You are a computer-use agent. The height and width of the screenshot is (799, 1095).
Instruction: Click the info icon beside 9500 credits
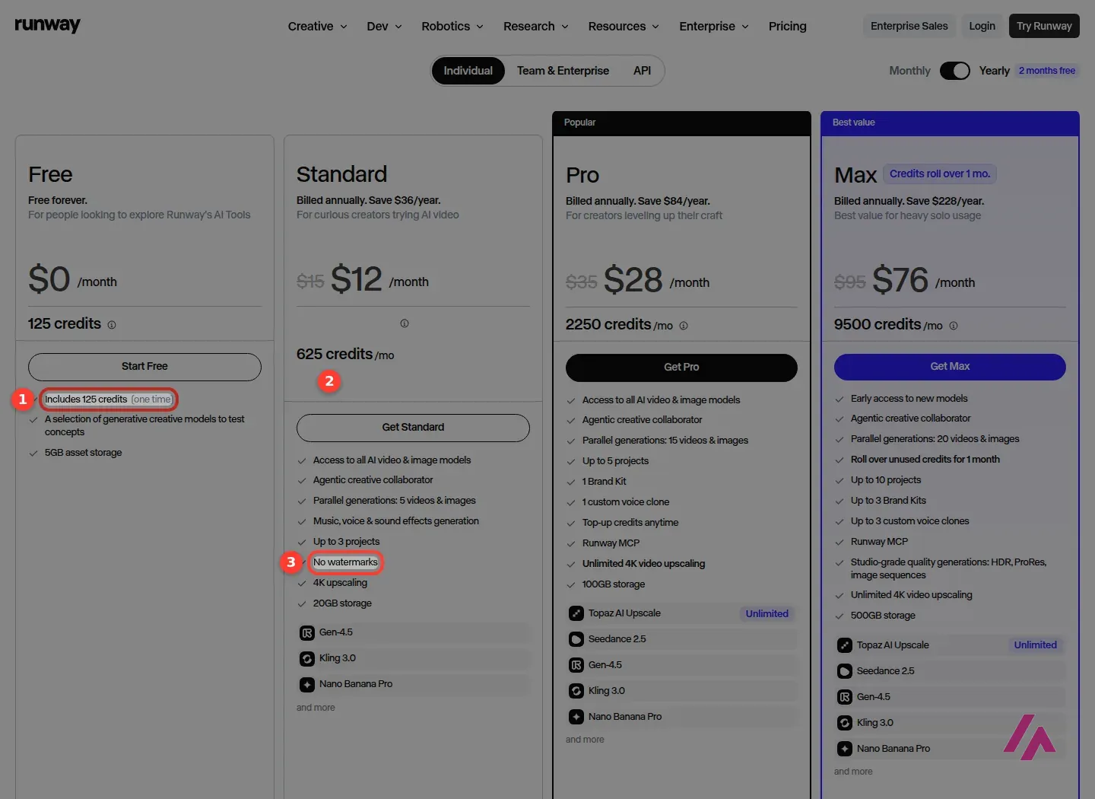[954, 326]
